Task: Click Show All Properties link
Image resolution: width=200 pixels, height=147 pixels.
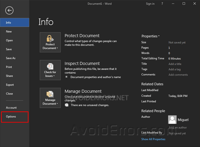Action: tap(153, 139)
